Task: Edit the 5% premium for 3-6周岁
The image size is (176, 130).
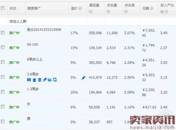Action: tap(83, 78)
